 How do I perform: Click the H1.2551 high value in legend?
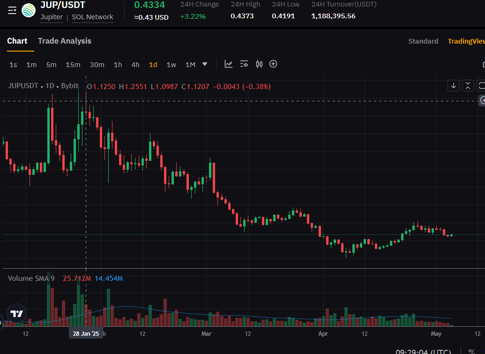[133, 86]
